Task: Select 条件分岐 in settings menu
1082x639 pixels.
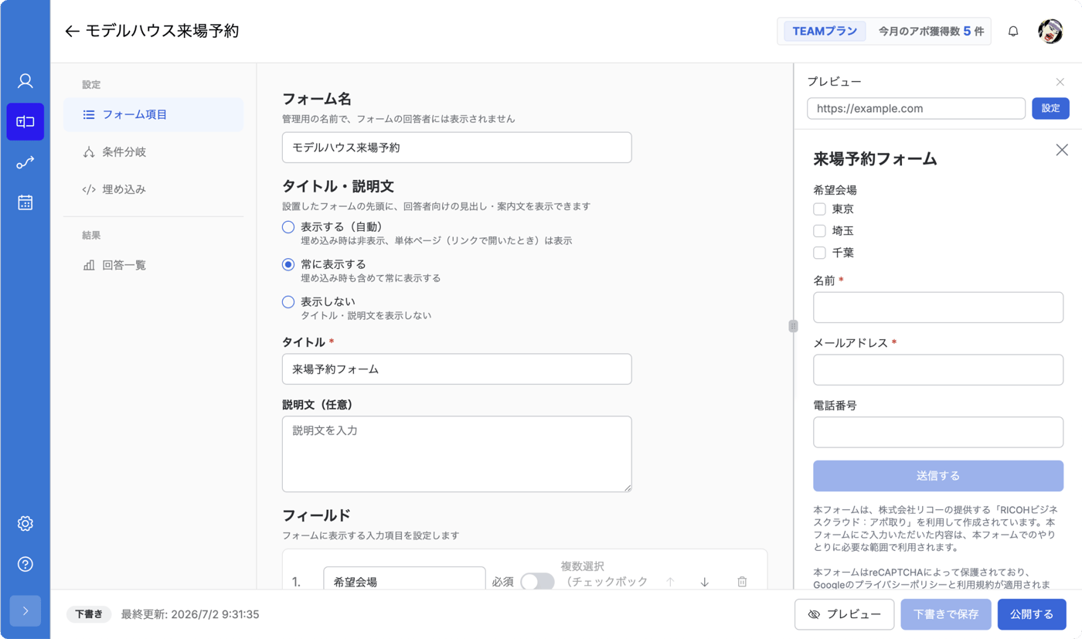Action: (x=153, y=152)
